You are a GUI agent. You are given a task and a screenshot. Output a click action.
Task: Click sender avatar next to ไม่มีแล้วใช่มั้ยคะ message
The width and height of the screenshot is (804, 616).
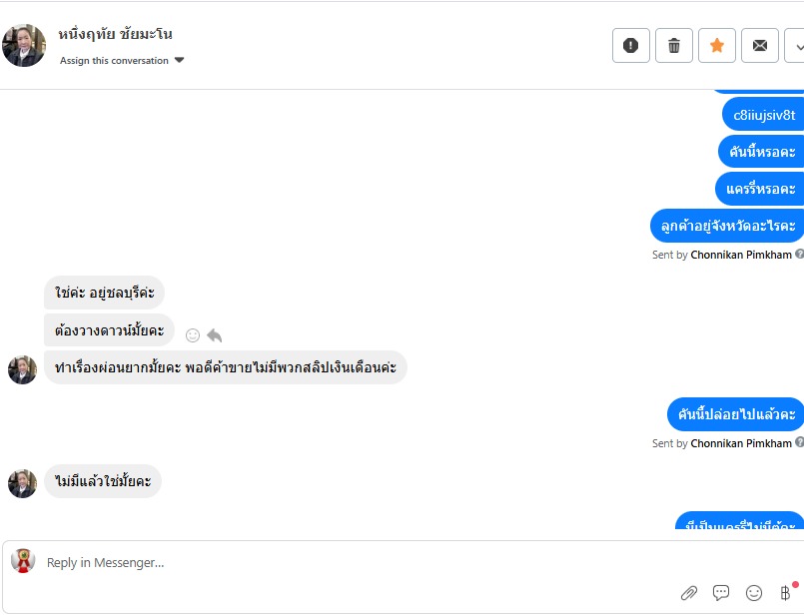[x=23, y=483]
